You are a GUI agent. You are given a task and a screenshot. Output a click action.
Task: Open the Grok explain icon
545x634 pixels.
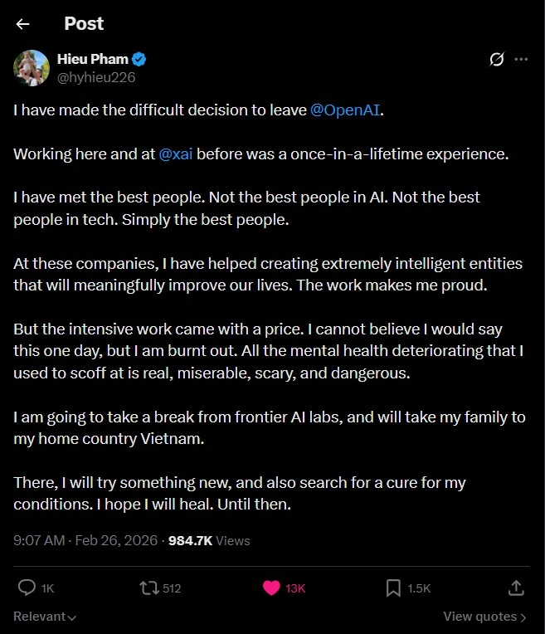(497, 60)
